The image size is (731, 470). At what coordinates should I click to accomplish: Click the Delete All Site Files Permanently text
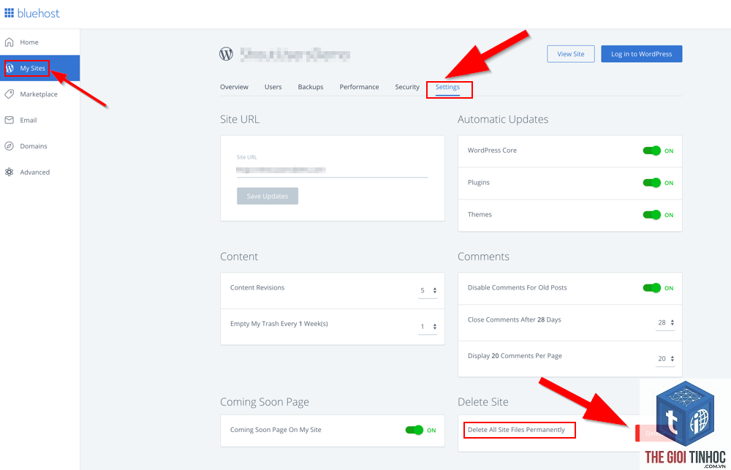coord(516,430)
